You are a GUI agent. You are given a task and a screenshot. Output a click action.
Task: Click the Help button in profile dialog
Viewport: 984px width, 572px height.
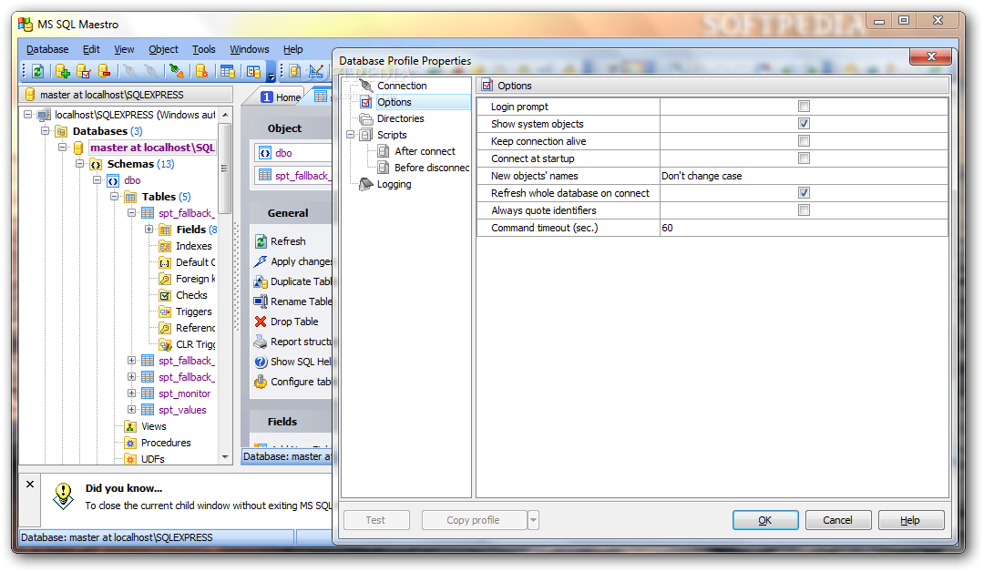(910, 520)
